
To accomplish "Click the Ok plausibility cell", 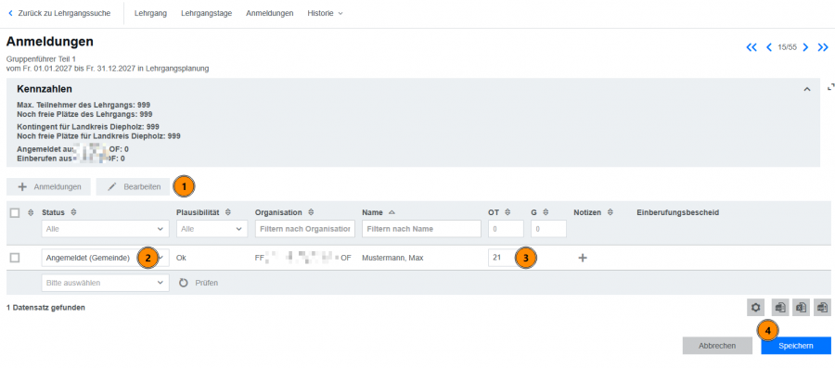I will (181, 258).
